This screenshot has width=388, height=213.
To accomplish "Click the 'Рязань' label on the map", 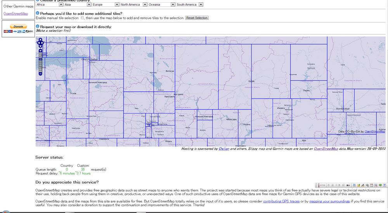I will point(168,141).
